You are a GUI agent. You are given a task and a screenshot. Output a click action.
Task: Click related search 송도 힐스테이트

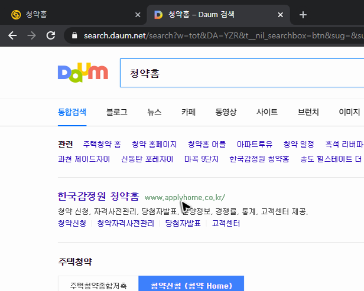click(331, 159)
